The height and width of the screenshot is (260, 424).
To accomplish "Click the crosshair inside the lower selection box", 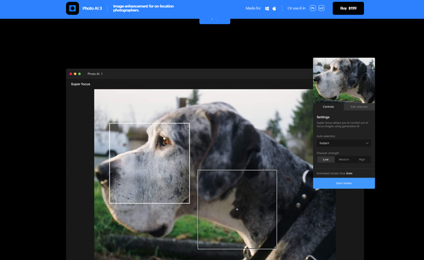I will pos(237,209).
